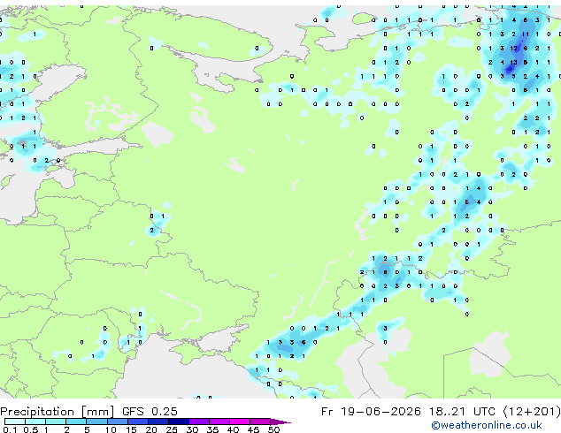Select the 5 to 10 mm legend swatch

point(96,422)
